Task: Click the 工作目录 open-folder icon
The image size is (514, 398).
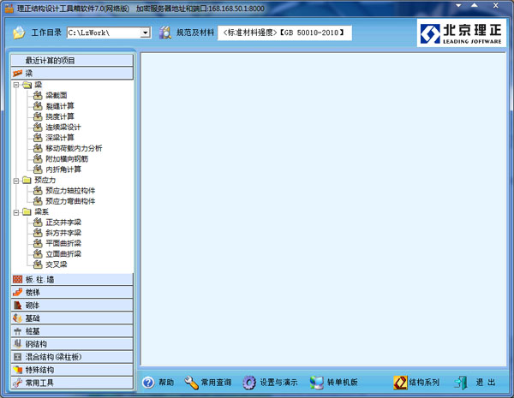Action: (19, 33)
